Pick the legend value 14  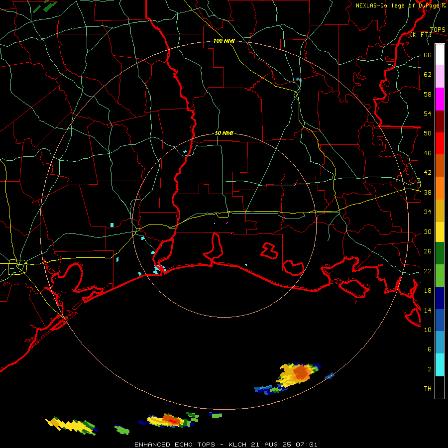[428, 310]
